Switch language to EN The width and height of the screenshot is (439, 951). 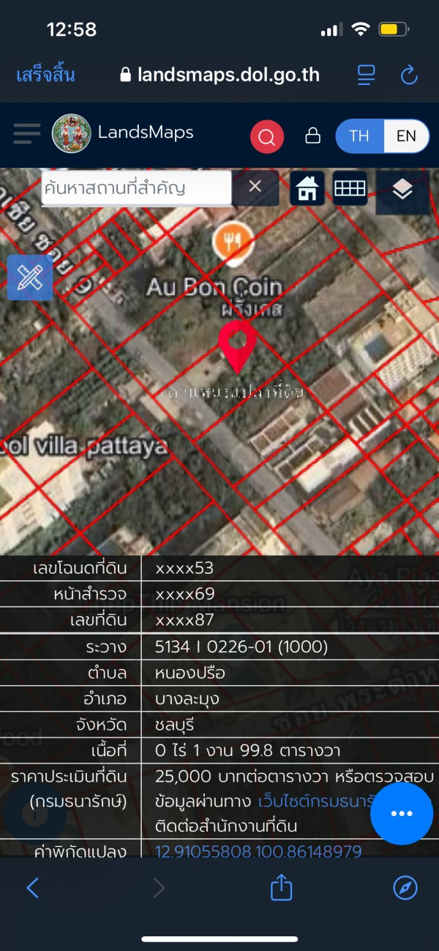pos(406,136)
